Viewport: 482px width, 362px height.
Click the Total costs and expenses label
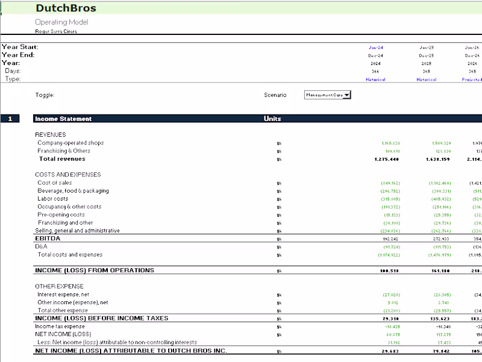(70, 255)
